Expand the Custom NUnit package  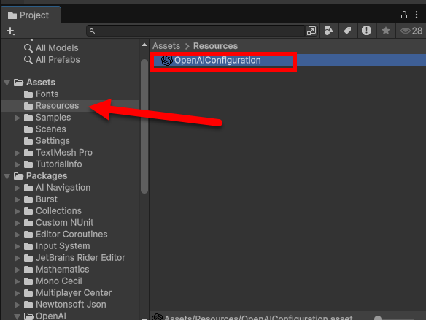point(17,223)
